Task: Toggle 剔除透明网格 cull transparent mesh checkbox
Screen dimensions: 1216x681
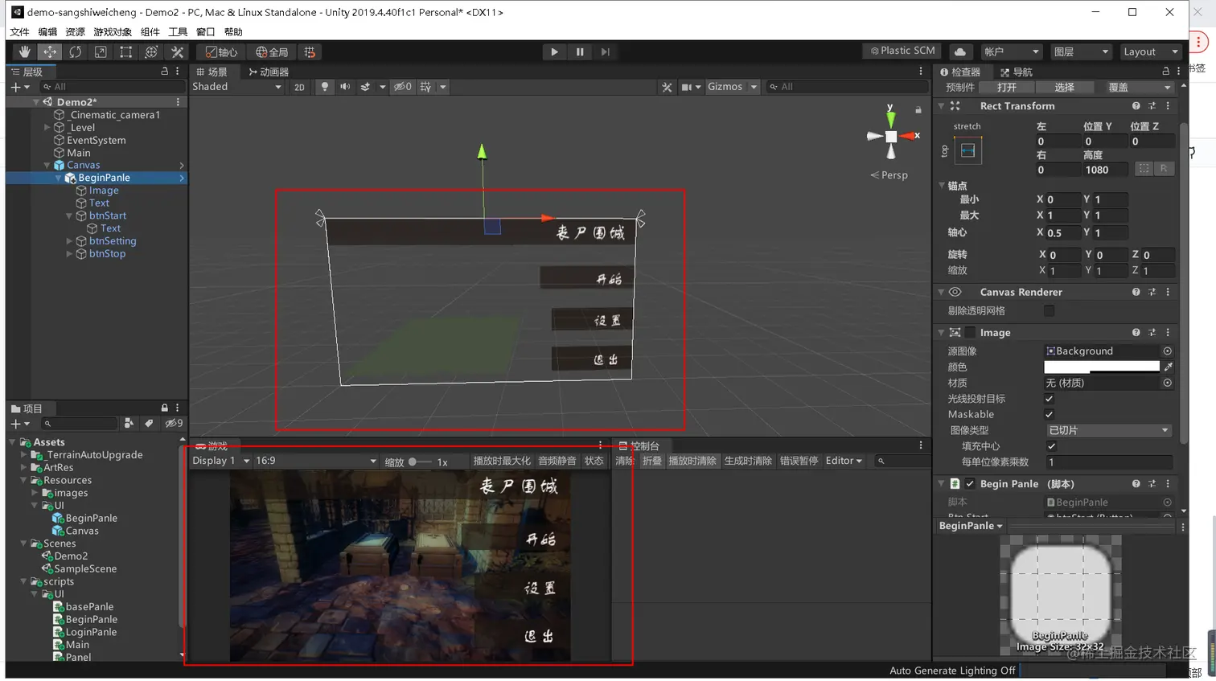Action: tap(1049, 311)
